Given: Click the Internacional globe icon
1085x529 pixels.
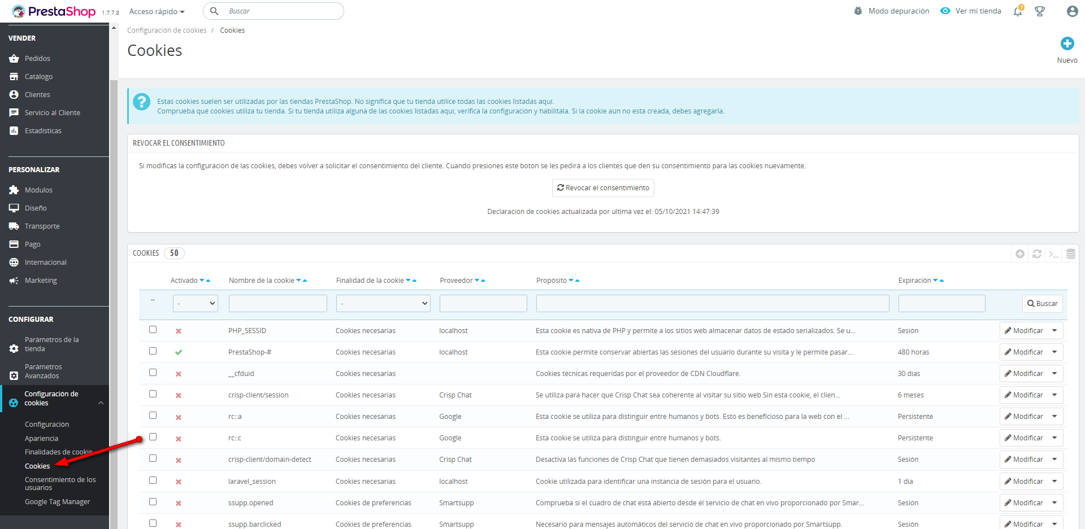Looking at the screenshot, I should [x=14, y=263].
